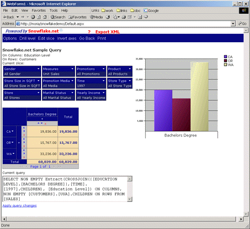250x229 pixels.
Task: Open the Measures slice dropdown
Action: point(72,69)
